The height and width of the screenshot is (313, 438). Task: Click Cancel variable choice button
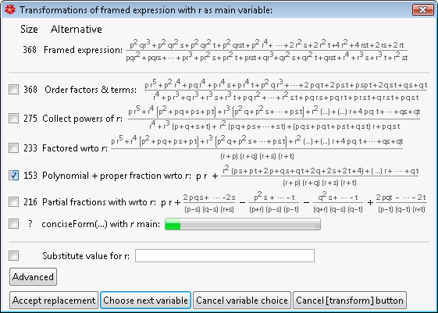[x=242, y=301]
